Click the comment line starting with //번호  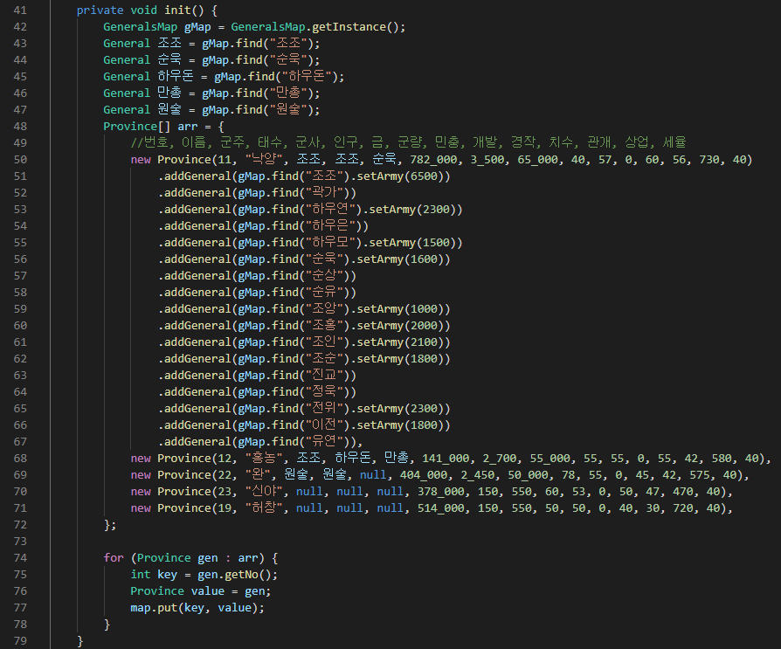[409, 143]
